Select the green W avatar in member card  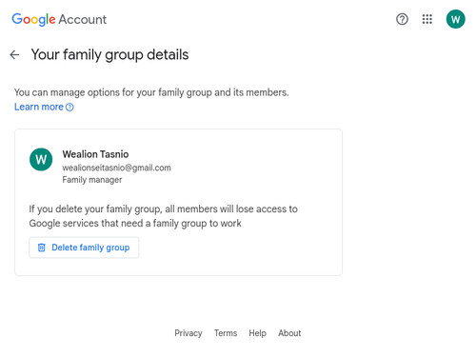[x=41, y=159]
